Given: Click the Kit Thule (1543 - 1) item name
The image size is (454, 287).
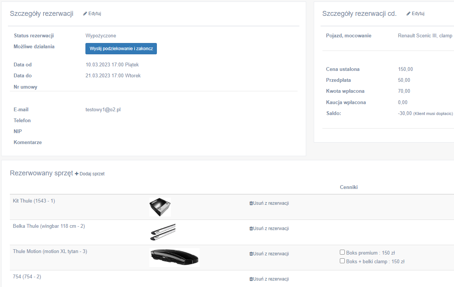Looking at the screenshot, I should point(34,201).
